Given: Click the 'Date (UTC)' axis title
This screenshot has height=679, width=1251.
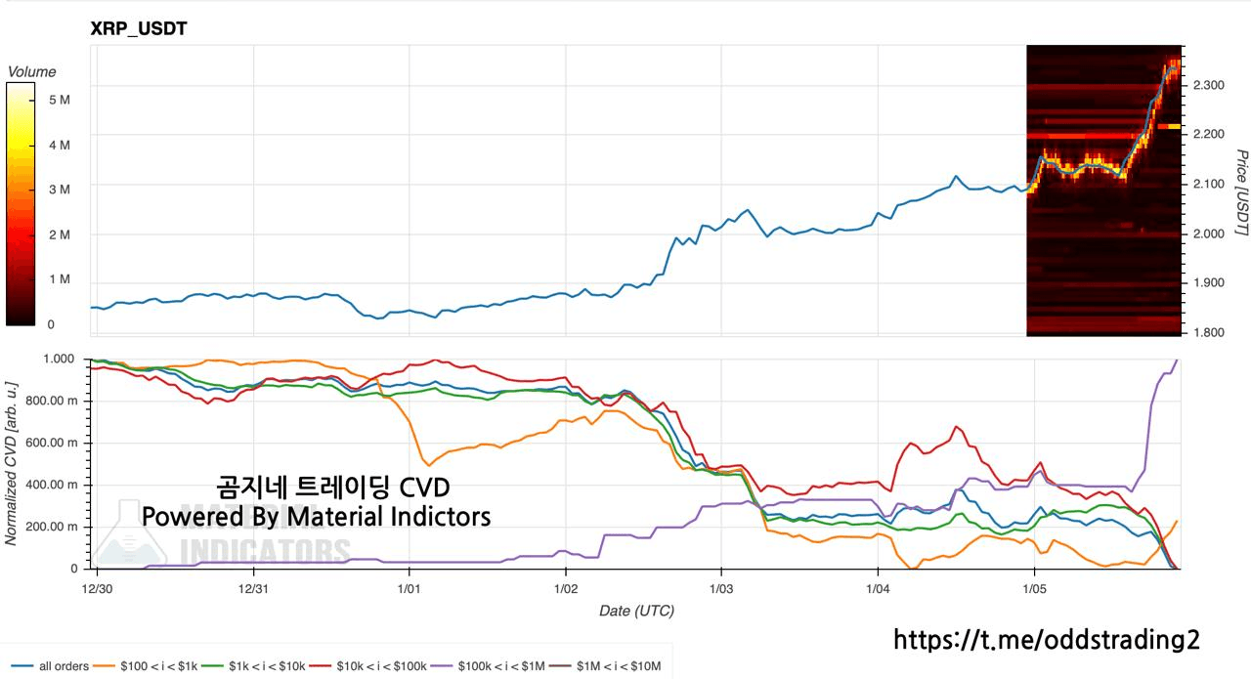Looking at the screenshot, I should [x=636, y=611].
